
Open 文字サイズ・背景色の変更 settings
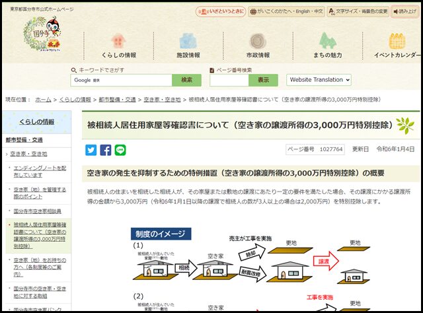358,12
